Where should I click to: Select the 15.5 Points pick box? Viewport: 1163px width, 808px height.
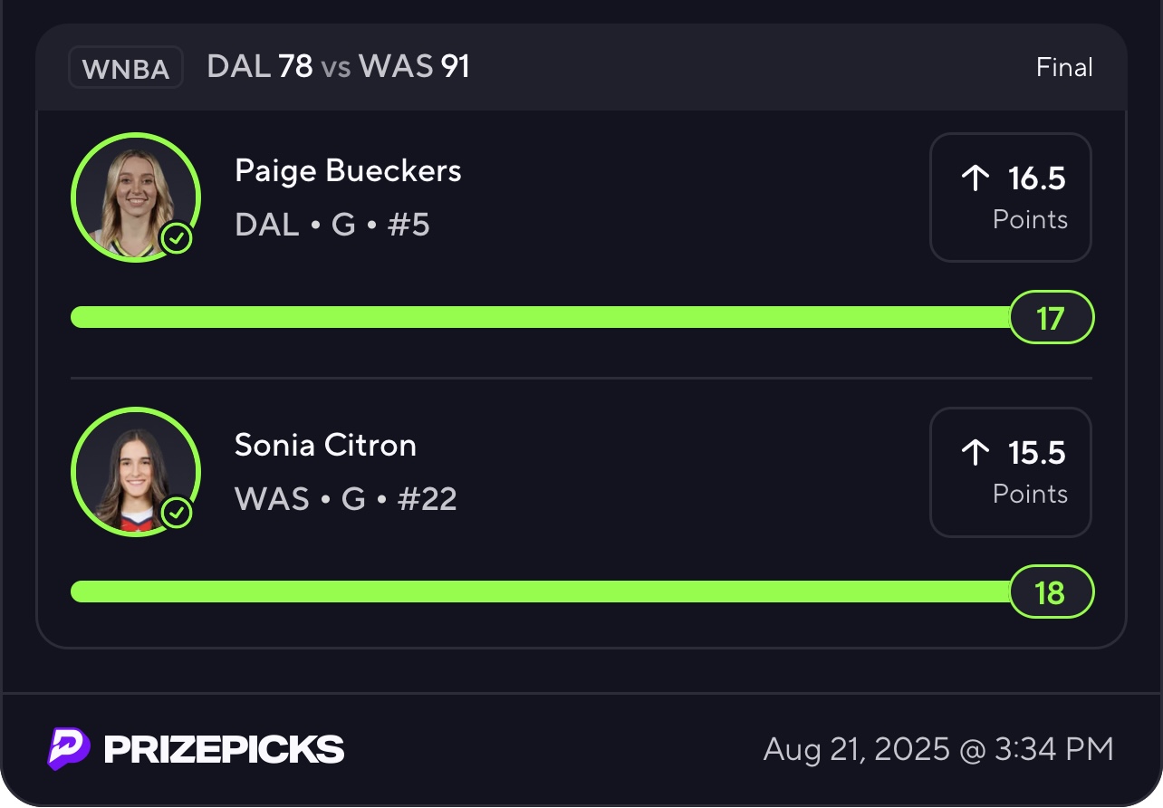[x=1011, y=472]
